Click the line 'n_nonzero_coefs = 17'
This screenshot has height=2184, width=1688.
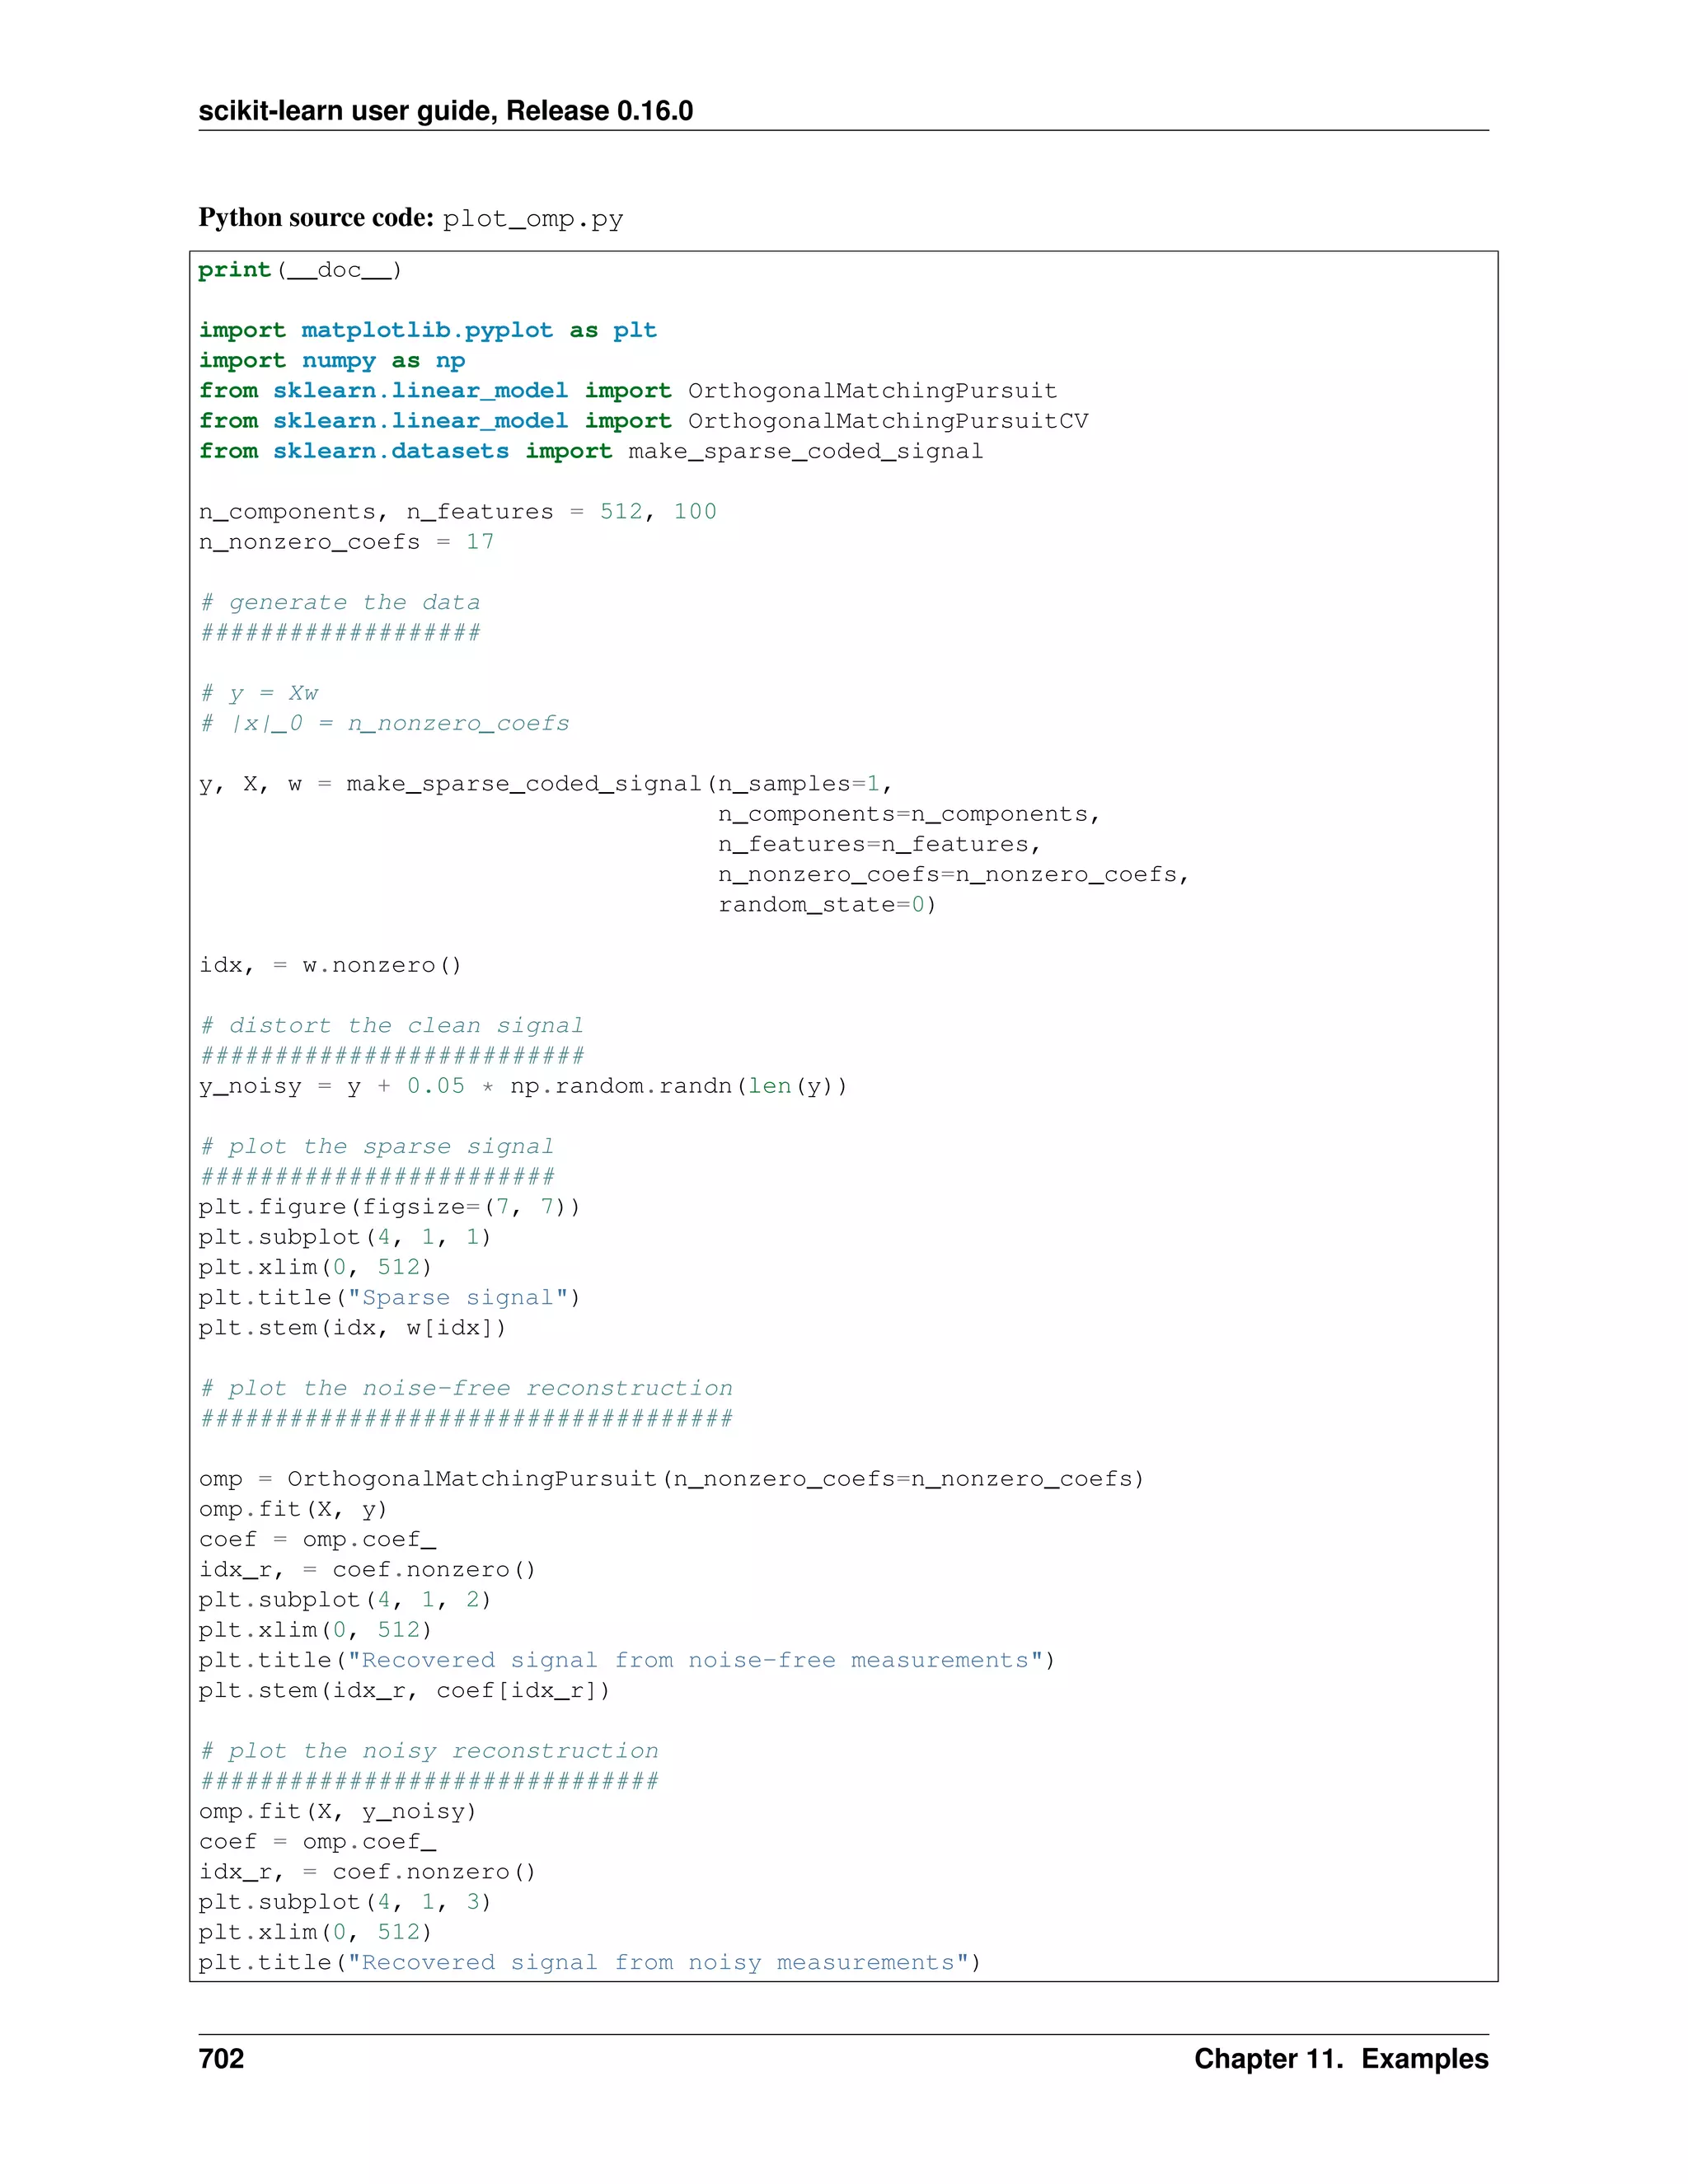coord(346,542)
